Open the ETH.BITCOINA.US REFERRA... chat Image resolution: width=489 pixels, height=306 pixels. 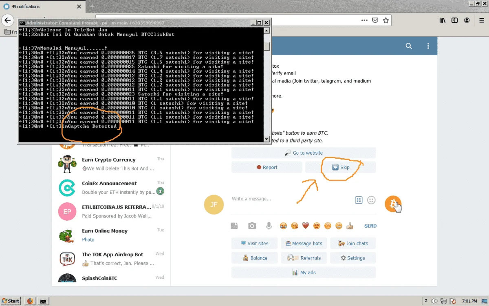click(111, 211)
